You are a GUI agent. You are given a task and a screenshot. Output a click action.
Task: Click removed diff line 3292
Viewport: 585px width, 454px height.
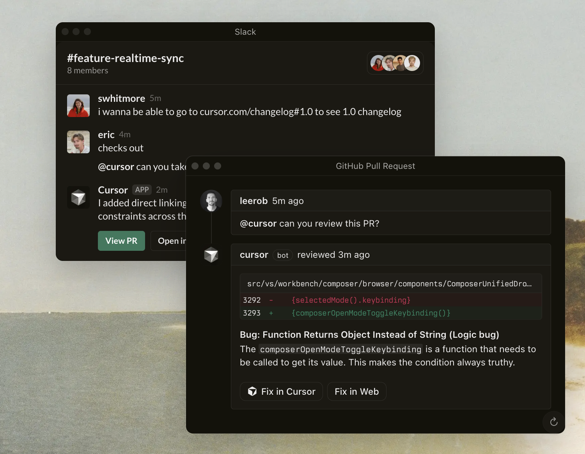coord(391,300)
